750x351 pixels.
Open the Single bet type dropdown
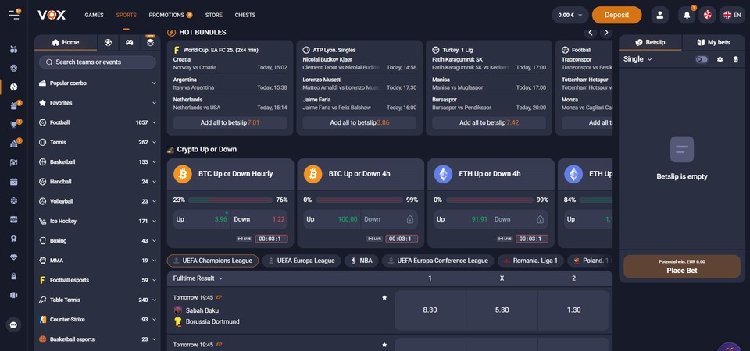[x=637, y=59]
